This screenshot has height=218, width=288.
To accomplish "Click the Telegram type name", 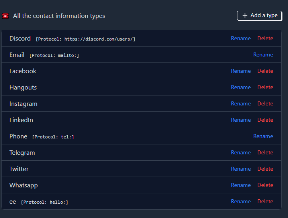I will tap(22, 153).
